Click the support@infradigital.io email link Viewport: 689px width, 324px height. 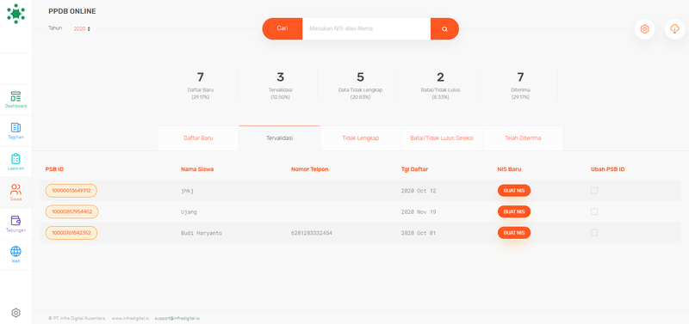[177, 318]
